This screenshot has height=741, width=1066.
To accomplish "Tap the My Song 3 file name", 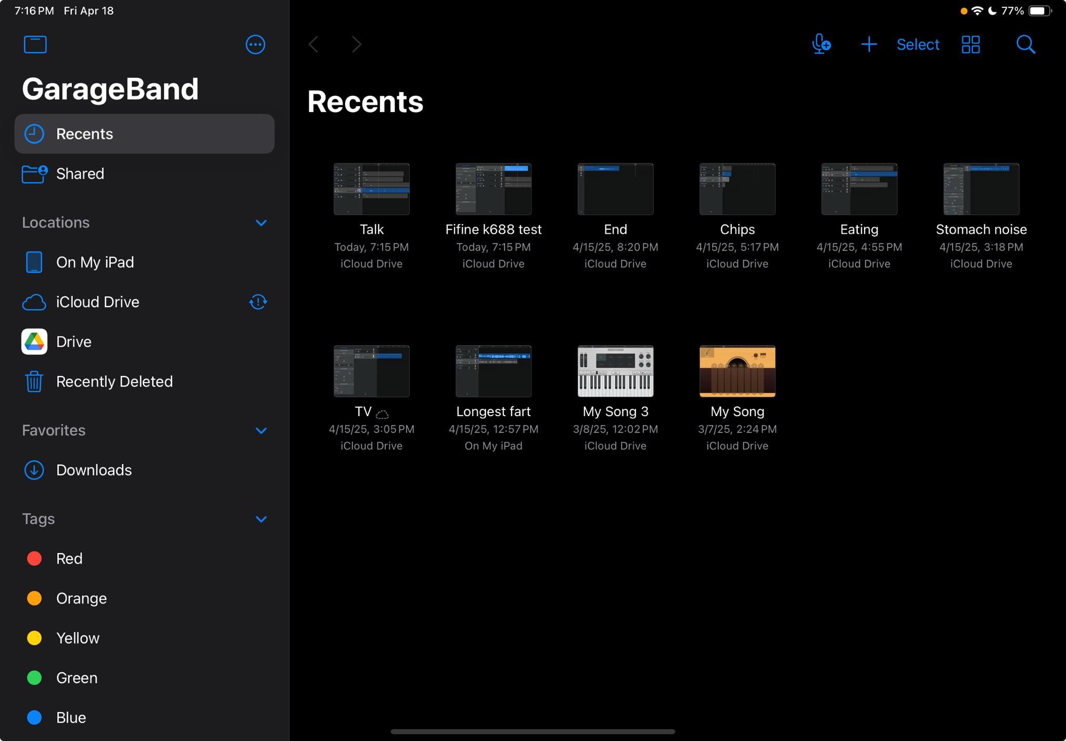I will click(615, 412).
